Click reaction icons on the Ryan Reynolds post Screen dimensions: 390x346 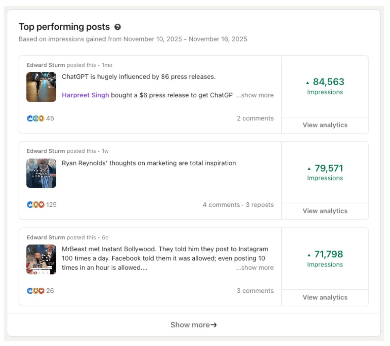tap(35, 205)
